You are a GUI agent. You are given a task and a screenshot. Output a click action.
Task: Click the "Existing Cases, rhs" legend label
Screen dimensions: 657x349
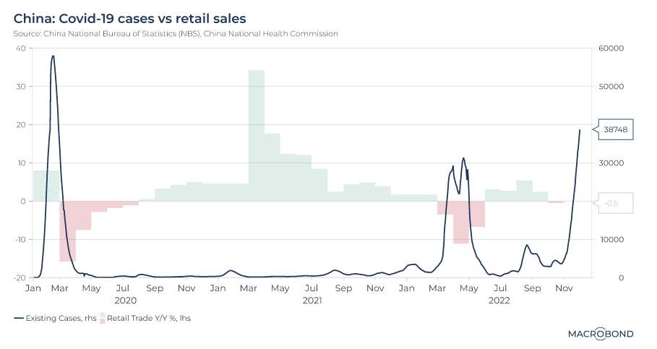(61, 319)
